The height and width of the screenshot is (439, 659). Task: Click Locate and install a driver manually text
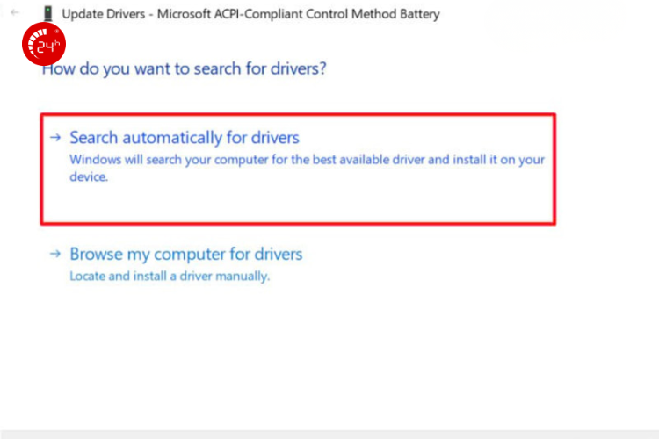(170, 276)
